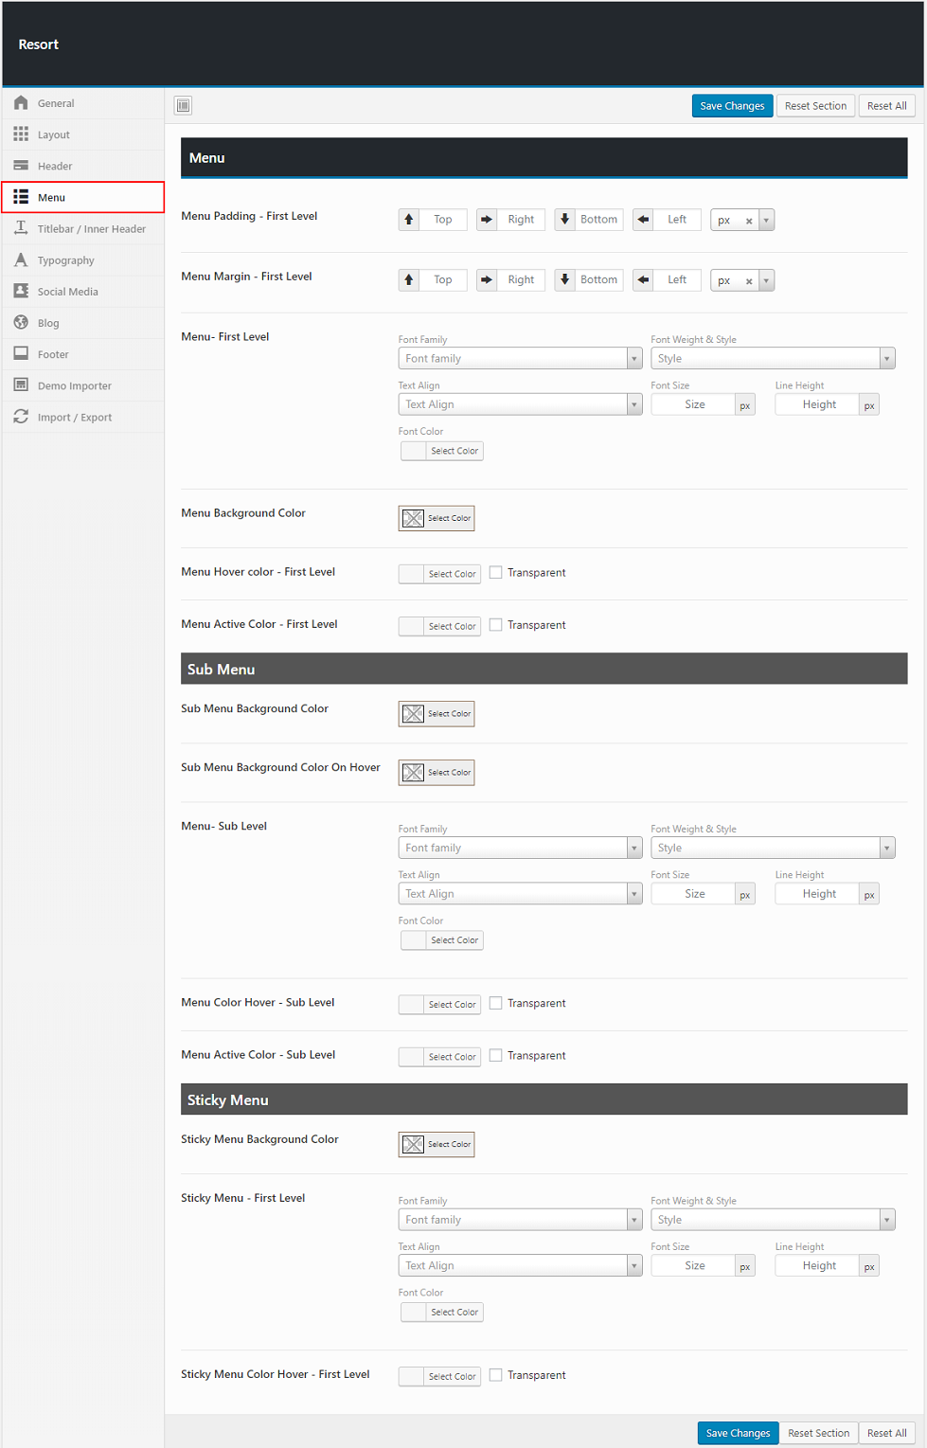Click the expand-all sections icon
Screen dimensions: 927x1448
184,105
